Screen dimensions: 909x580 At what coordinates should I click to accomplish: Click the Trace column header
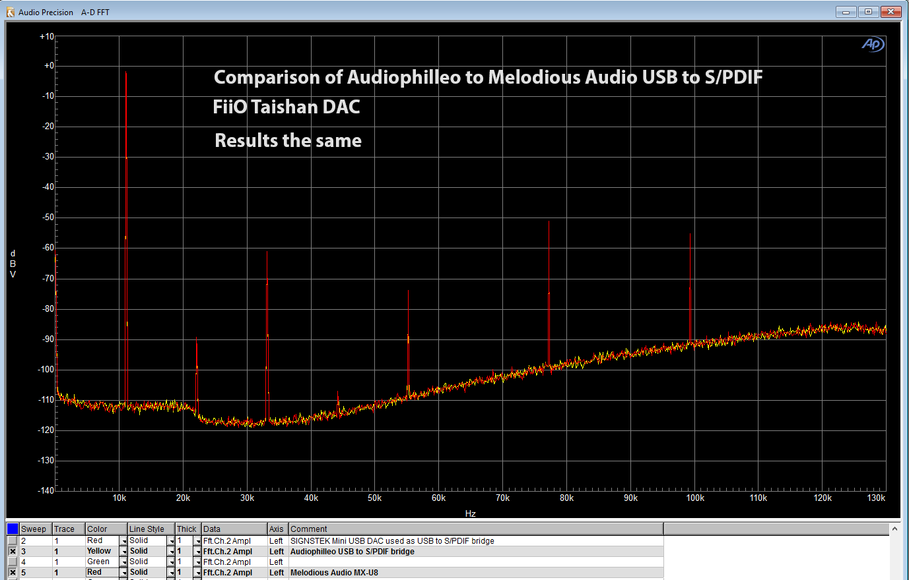point(69,529)
